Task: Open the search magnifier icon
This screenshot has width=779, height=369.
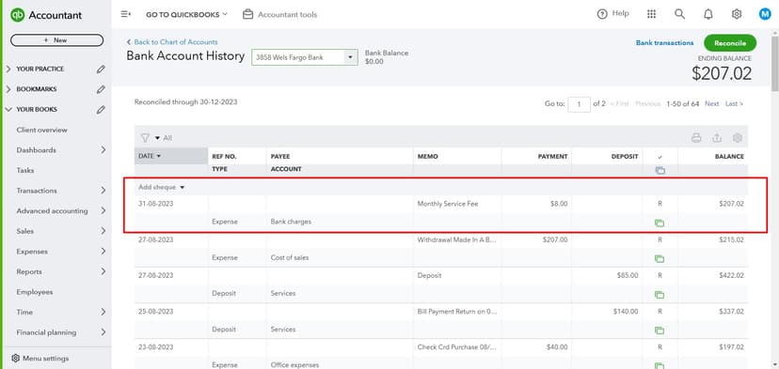Action: coord(679,14)
